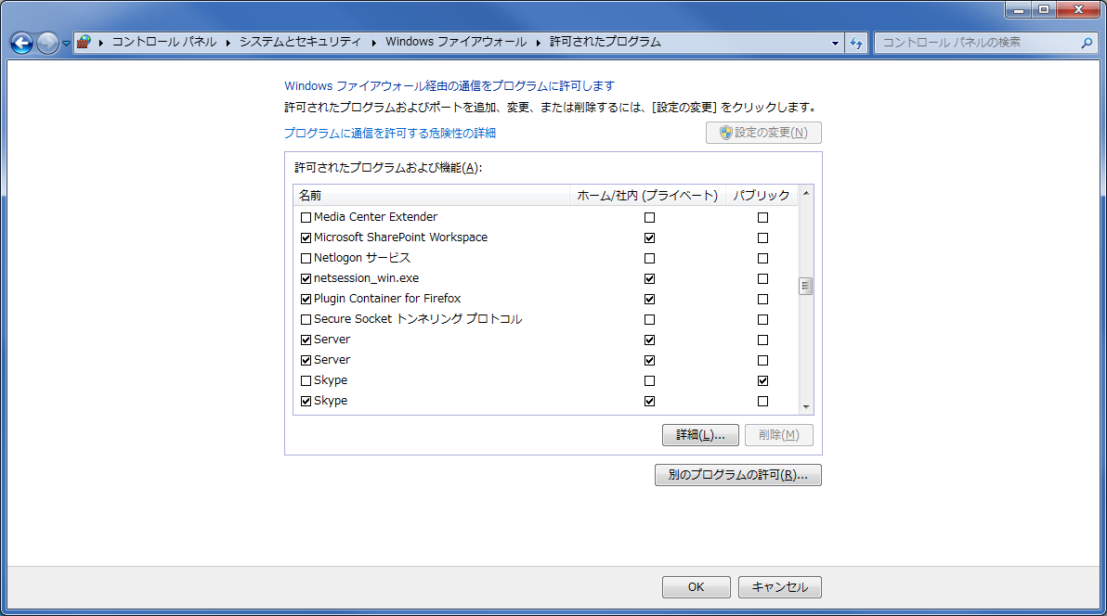This screenshot has width=1107, height=616.
Task: Click 別のプログラムの許可(R)... button
Action: click(x=737, y=475)
